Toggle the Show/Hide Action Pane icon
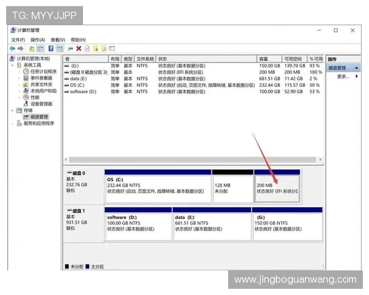Viewport: 369px width, 295px height. click(x=60, y=49)
